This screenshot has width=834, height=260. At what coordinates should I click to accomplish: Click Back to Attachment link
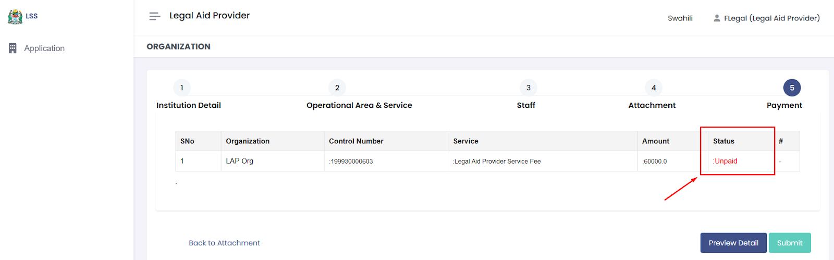tap(224, 243)
